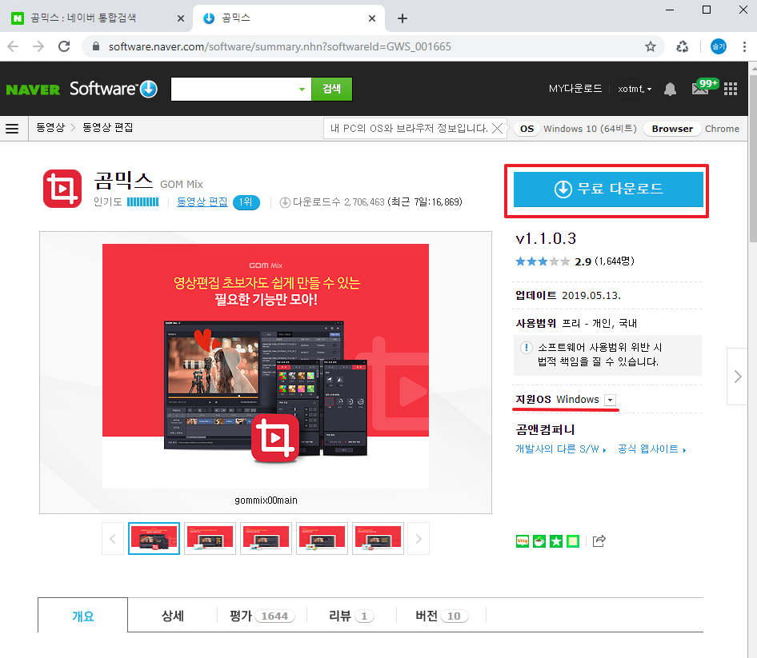Click the green 검색 button
The width and height of the screenshot is (757, 658).
pyautogui.click(x=331, y=90)
